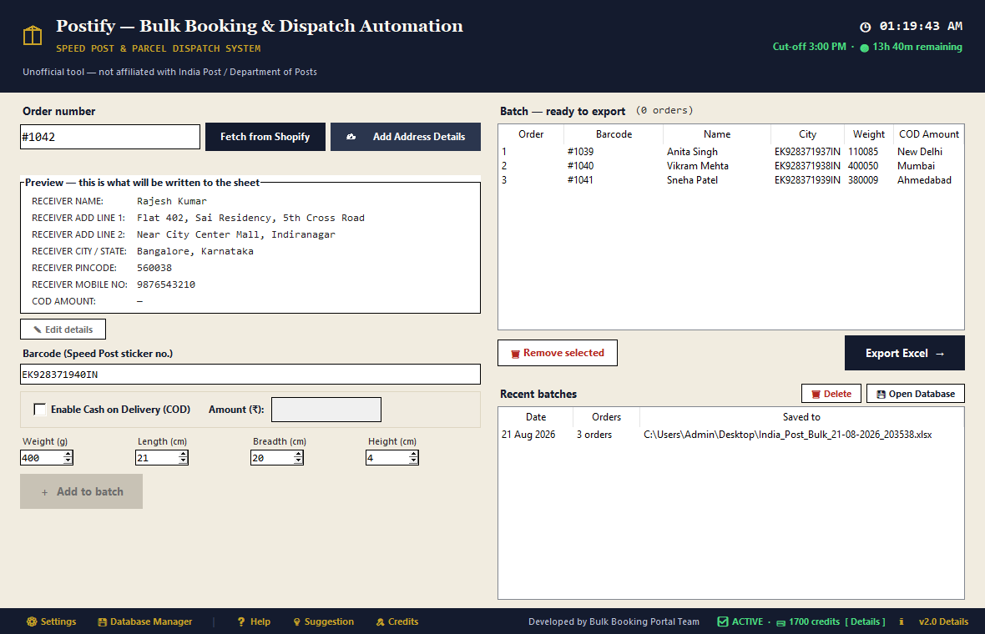
Task: Click the Weight column header
Action: pos(869,134)
